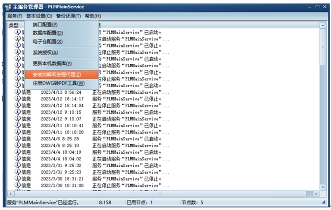Click the app icon in the title bar
Image resolution: width=331 pixels, height=210 pixels.
[9, 7]
